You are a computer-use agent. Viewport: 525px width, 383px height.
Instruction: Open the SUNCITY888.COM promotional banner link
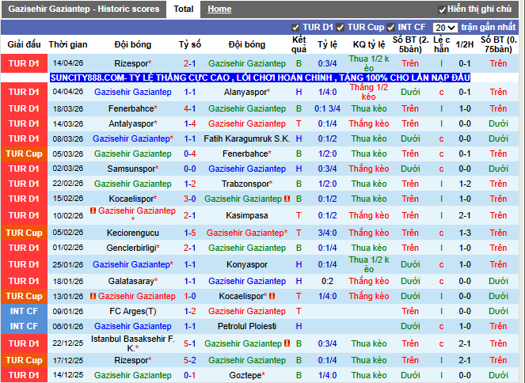click(260, 78)
